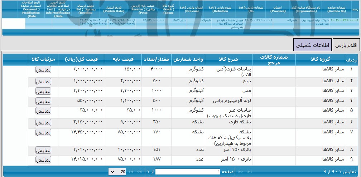Viewport: 361px width, 177px height.
Task: Open the rows-per-page dropdown showing 20
Action: coord(117,172)
